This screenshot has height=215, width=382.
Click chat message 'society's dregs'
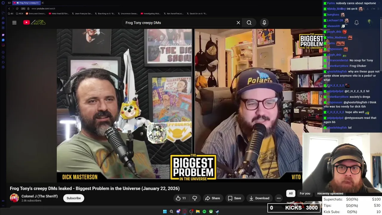coord(360,97)
